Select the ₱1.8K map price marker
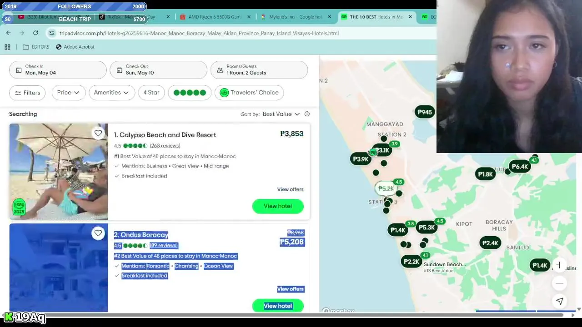Screen dimensions: 582x327 click(485, 174)
